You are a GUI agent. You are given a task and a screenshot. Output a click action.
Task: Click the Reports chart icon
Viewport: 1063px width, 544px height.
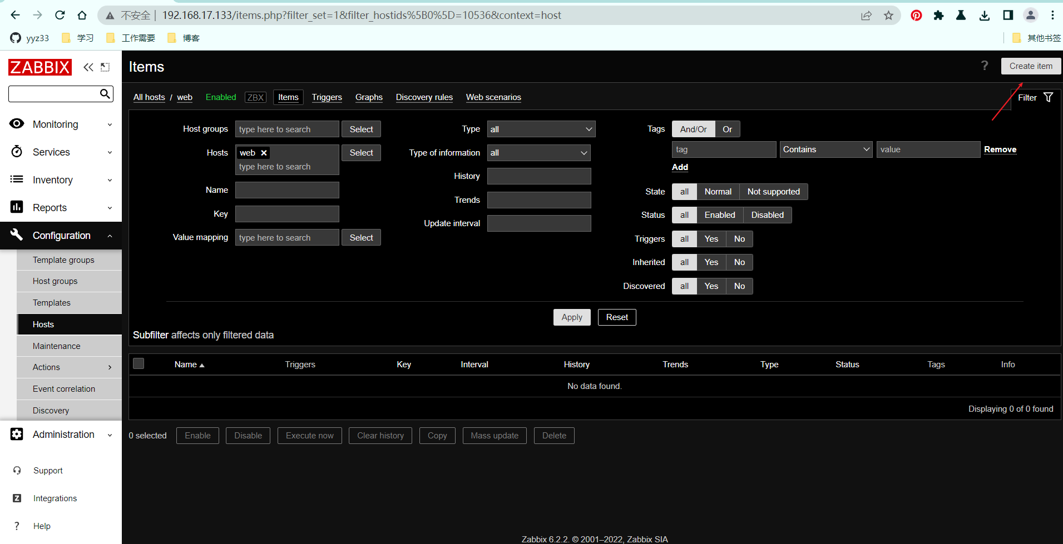(x=17, y=207)
